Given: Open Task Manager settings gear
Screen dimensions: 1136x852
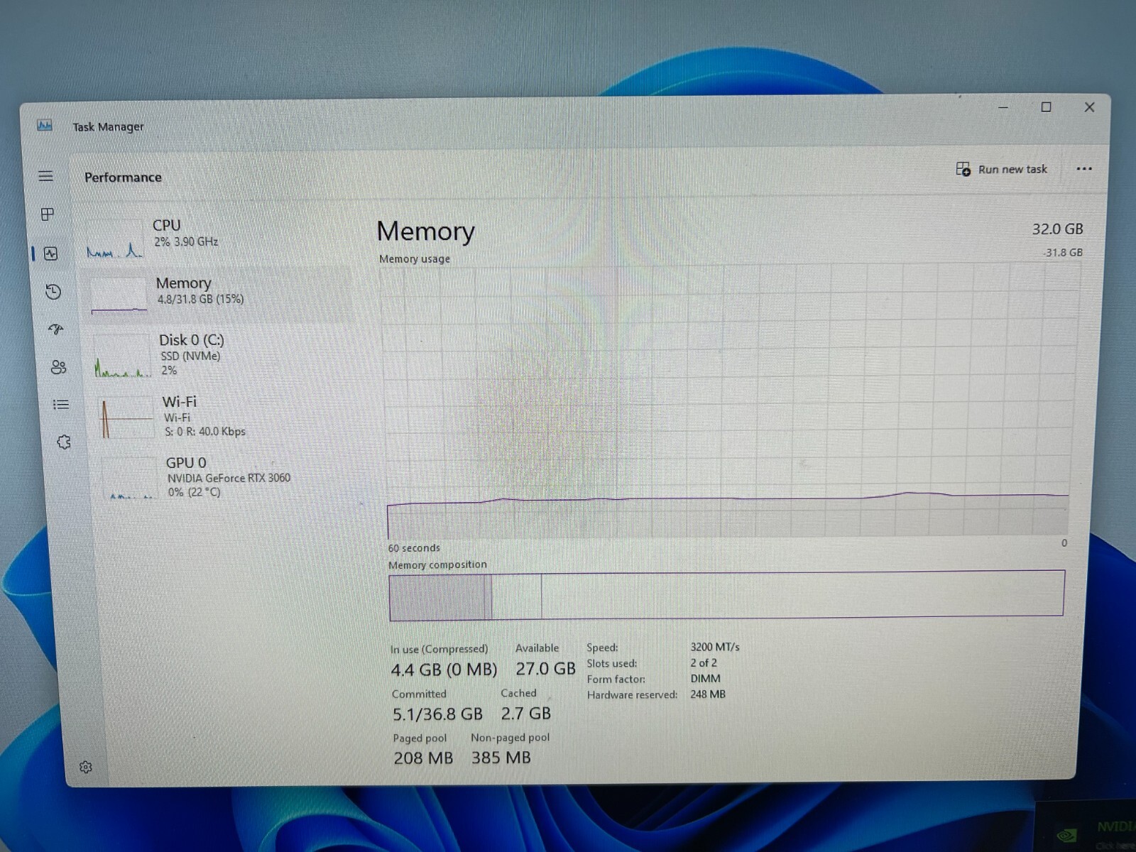Looking at the screenshot, I should (x=86, y=767).
